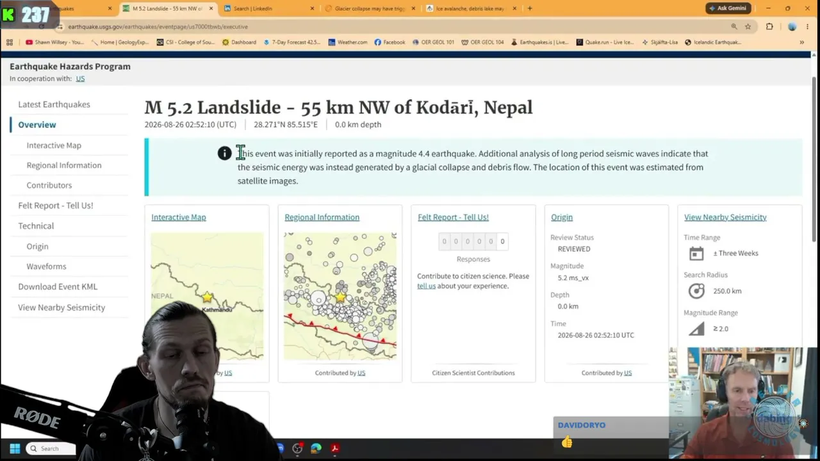Open a new browser tab
Screen dimensions: 820x461
coord(529,8)
